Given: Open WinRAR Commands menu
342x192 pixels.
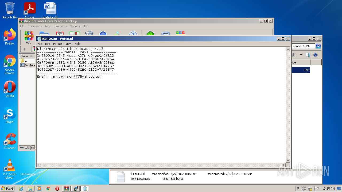Looking at the screenshot, I should (x=34, y=26).
